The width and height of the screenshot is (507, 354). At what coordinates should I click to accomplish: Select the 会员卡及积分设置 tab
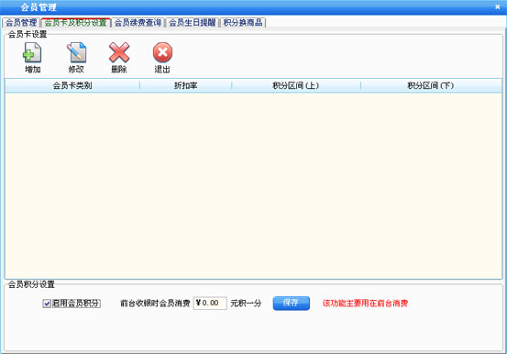coord(76,23)
